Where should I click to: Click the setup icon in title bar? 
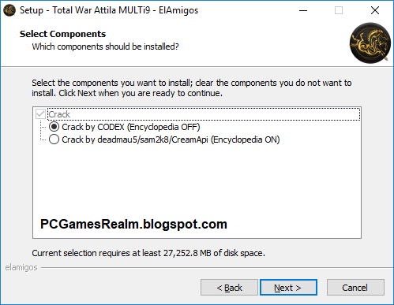tap(9, 10)
